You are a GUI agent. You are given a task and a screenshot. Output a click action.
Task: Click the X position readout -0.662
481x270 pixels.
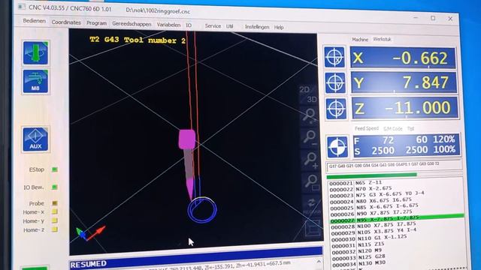point(403,58)
